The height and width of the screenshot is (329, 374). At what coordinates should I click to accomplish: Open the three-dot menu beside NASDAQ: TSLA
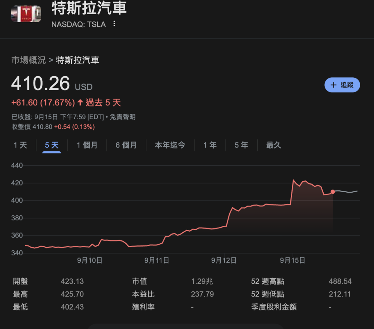pos(114,24)
